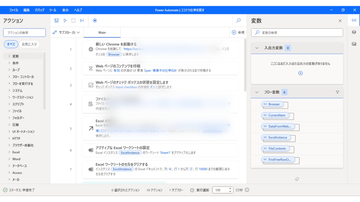Click the eraser icon below the variables
Image resolution: width=360 pixels, height=202 pixels.
297,179
